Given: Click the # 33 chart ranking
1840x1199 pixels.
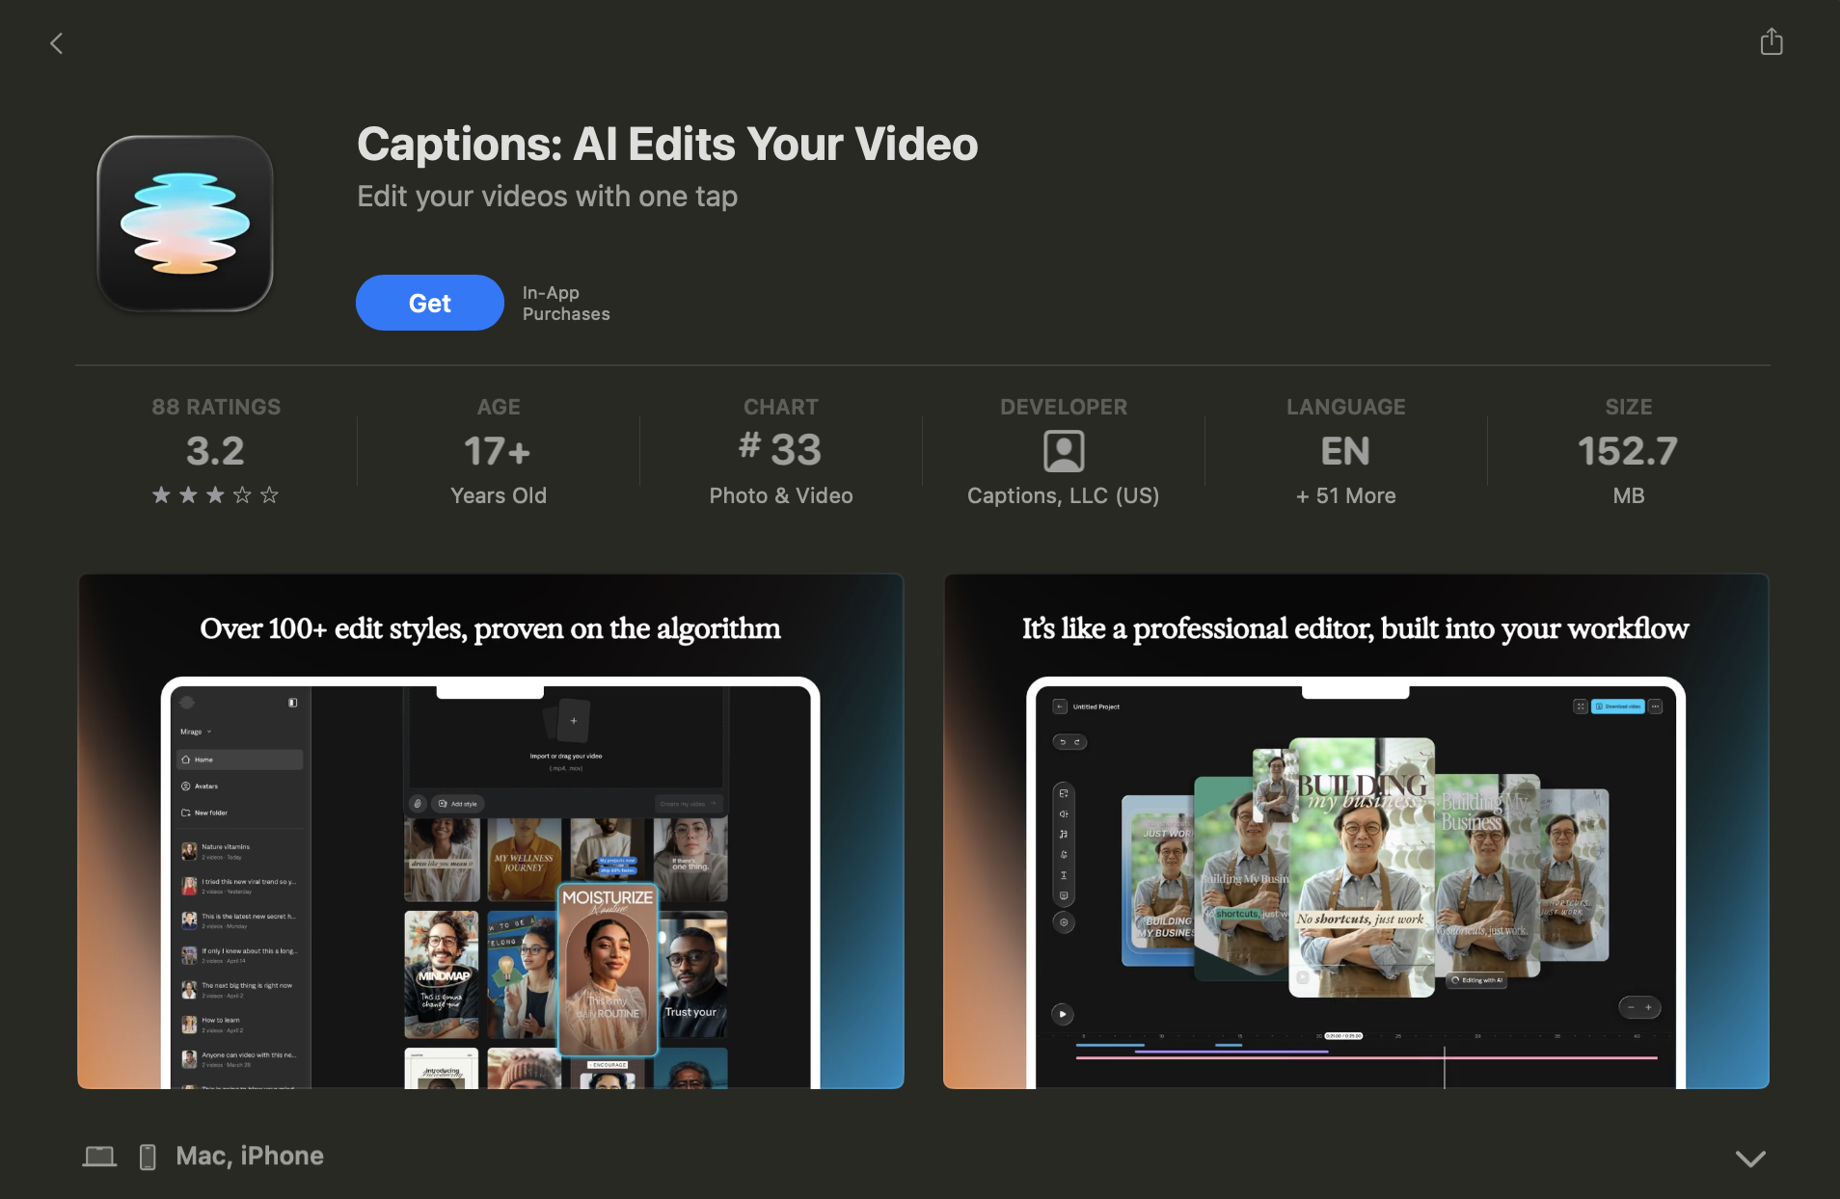Looking at the screenshot, I should coord(780,449).
